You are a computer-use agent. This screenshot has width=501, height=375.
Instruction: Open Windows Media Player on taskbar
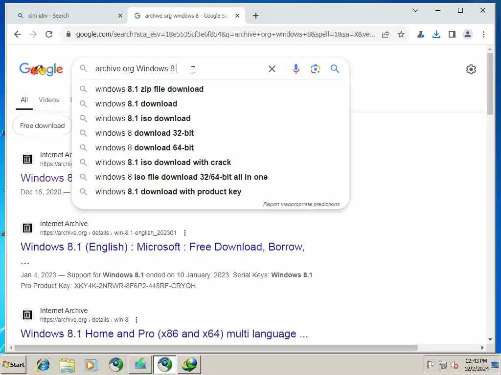click(91, 364)
